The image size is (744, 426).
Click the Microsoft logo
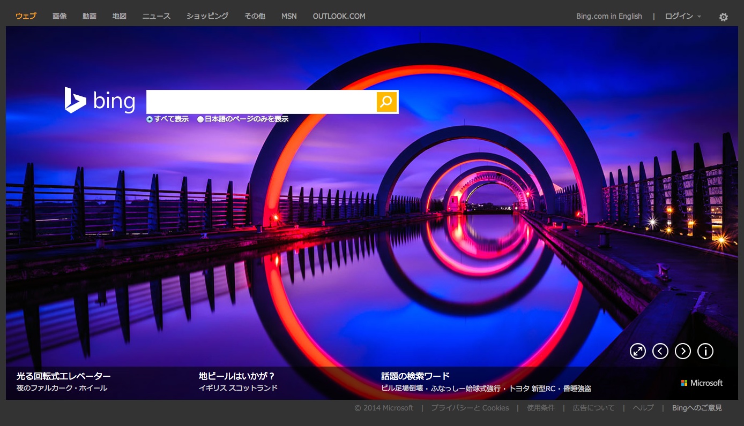pyautogui.click(x=702, y=383)
